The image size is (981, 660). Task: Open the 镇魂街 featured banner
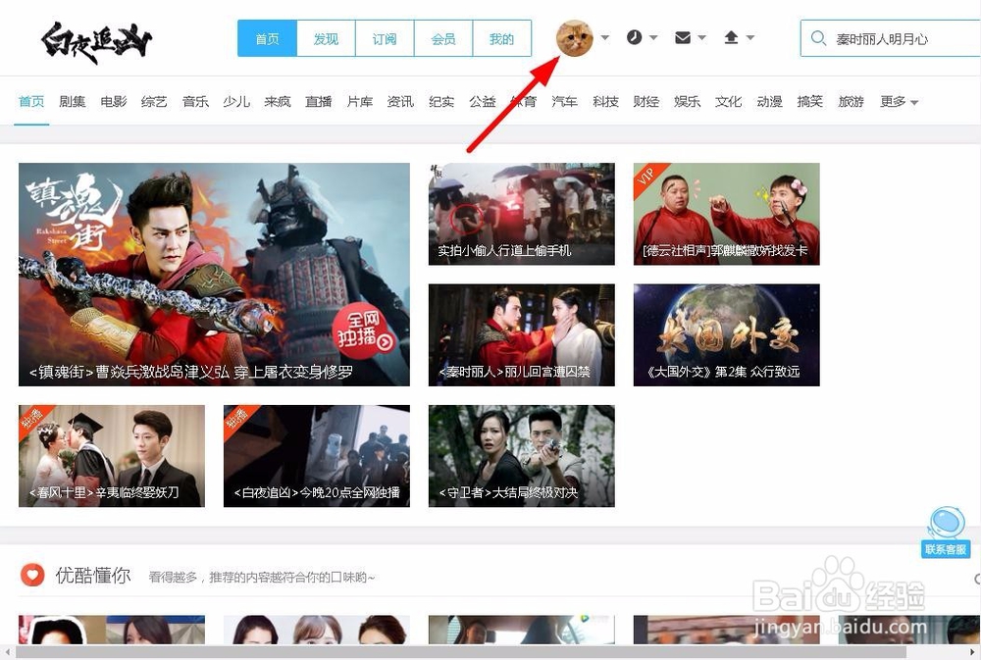(214, 274)
